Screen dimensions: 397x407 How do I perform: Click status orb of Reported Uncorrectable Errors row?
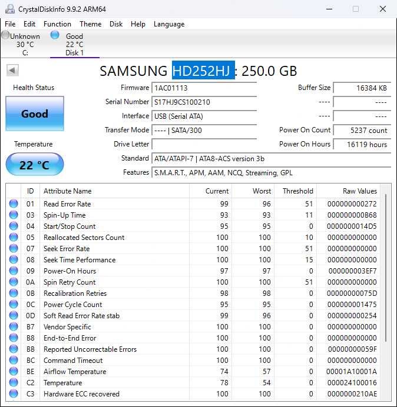14,349
